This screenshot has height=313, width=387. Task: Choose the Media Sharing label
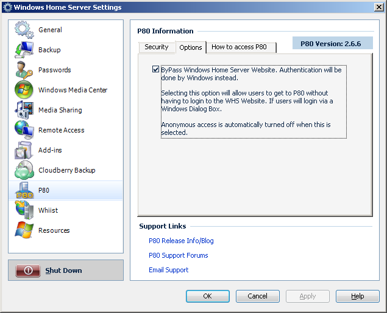[60, 110]
